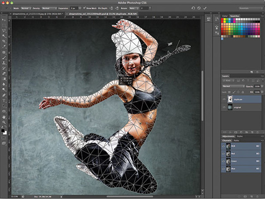This screenshot has width=265, height=199.
Task: Open the Expansion value dropdown arrow
Action: (x=80, y=8)
